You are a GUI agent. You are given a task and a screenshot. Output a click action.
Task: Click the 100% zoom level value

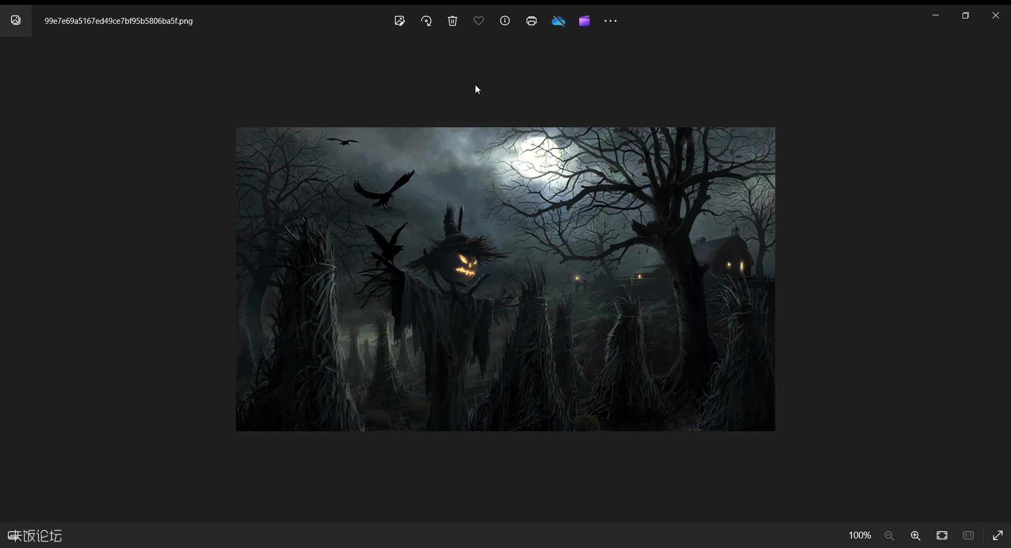(860, 535)
